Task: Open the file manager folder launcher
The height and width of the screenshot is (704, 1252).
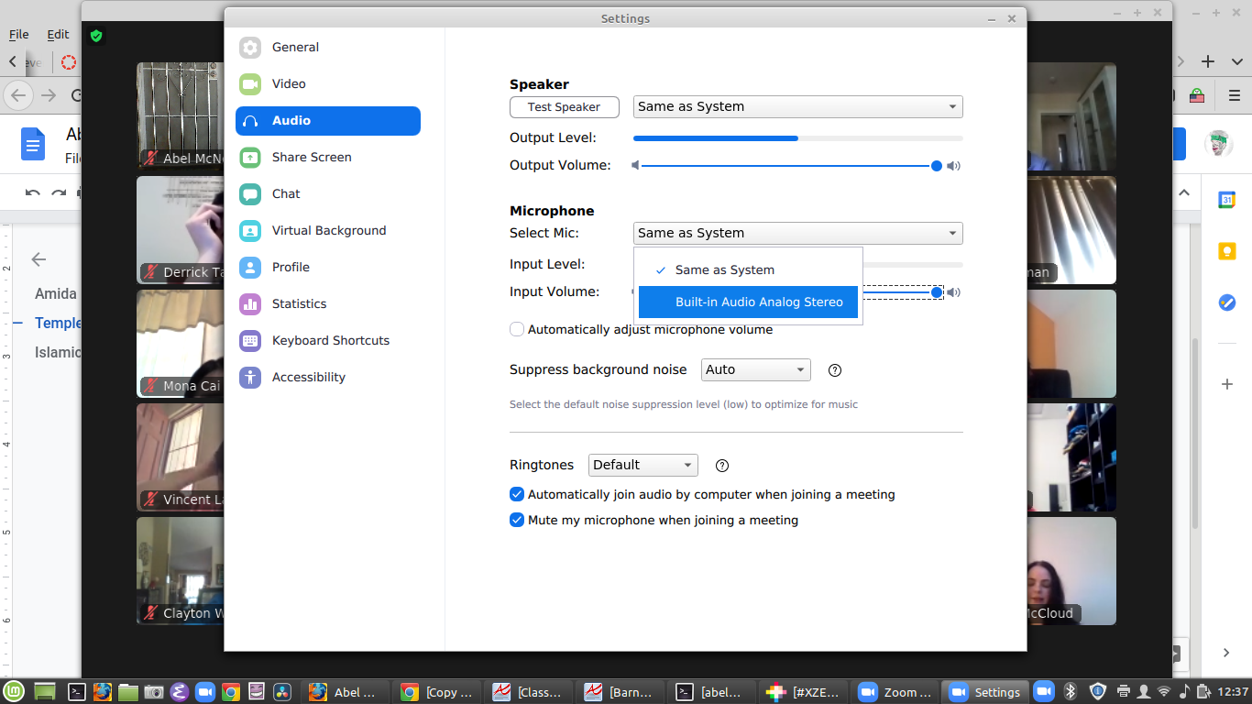Action: pyautogui.click(x=127, y=692)
